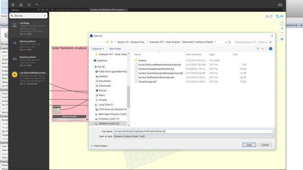Screen dimensions: 303x170
Task: Select OneDrive in navigation tree
Action: pyautogui.click(x=102, y=60)
